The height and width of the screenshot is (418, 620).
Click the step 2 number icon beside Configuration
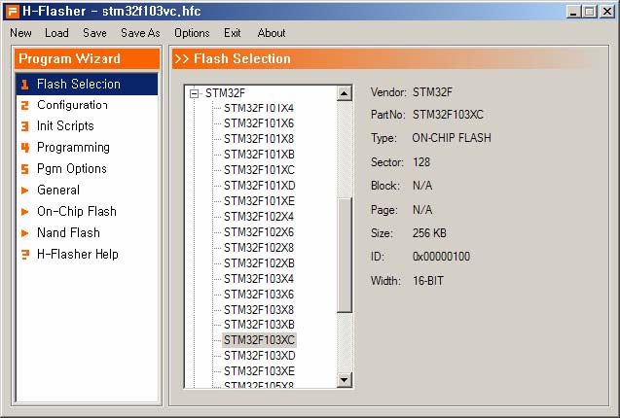[25, 105]
